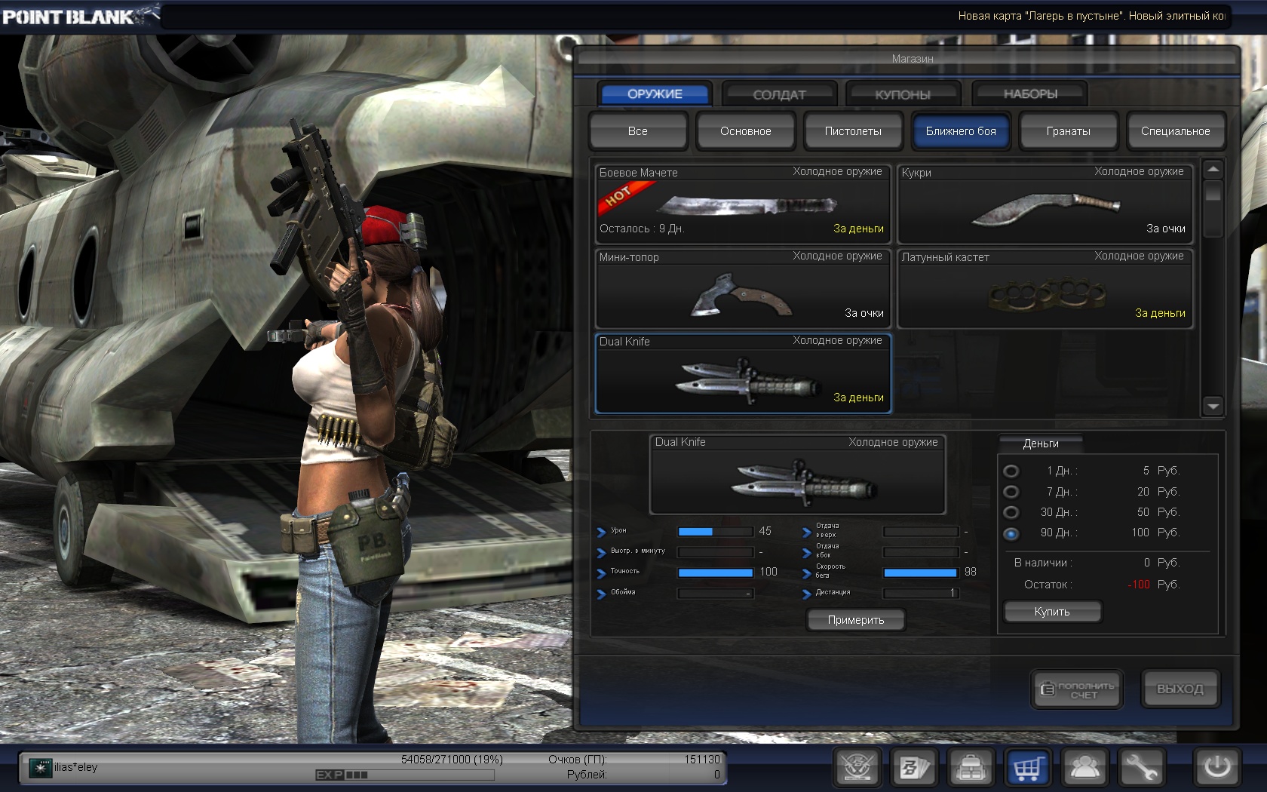The height and width of the screenshot is (792, 1267).
Task: Open the community friends icon
Action: pos(1085,768)
